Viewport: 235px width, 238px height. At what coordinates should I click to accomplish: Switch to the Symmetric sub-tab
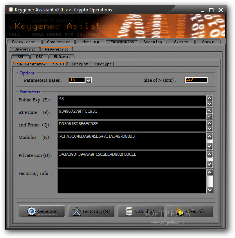tap(25, 49)
